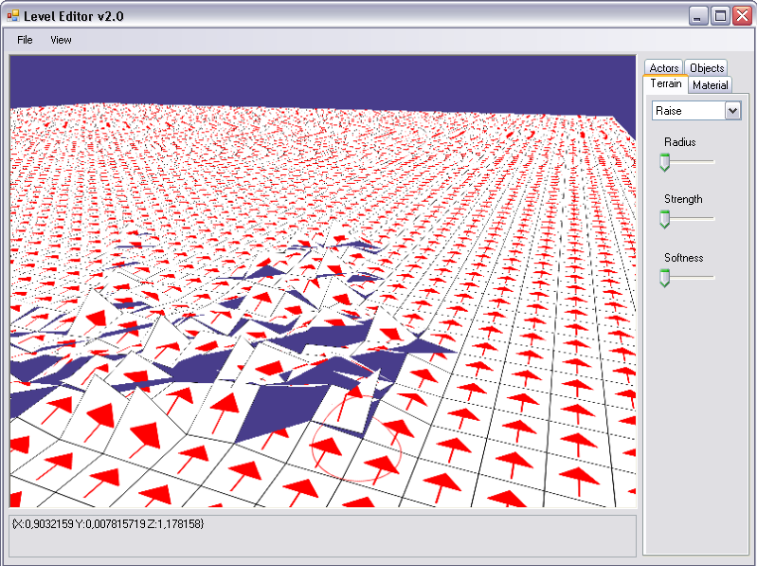Open the View menu
Viewport: 757px width, 566px height.
pyautogui.click(x=61, y=40)
